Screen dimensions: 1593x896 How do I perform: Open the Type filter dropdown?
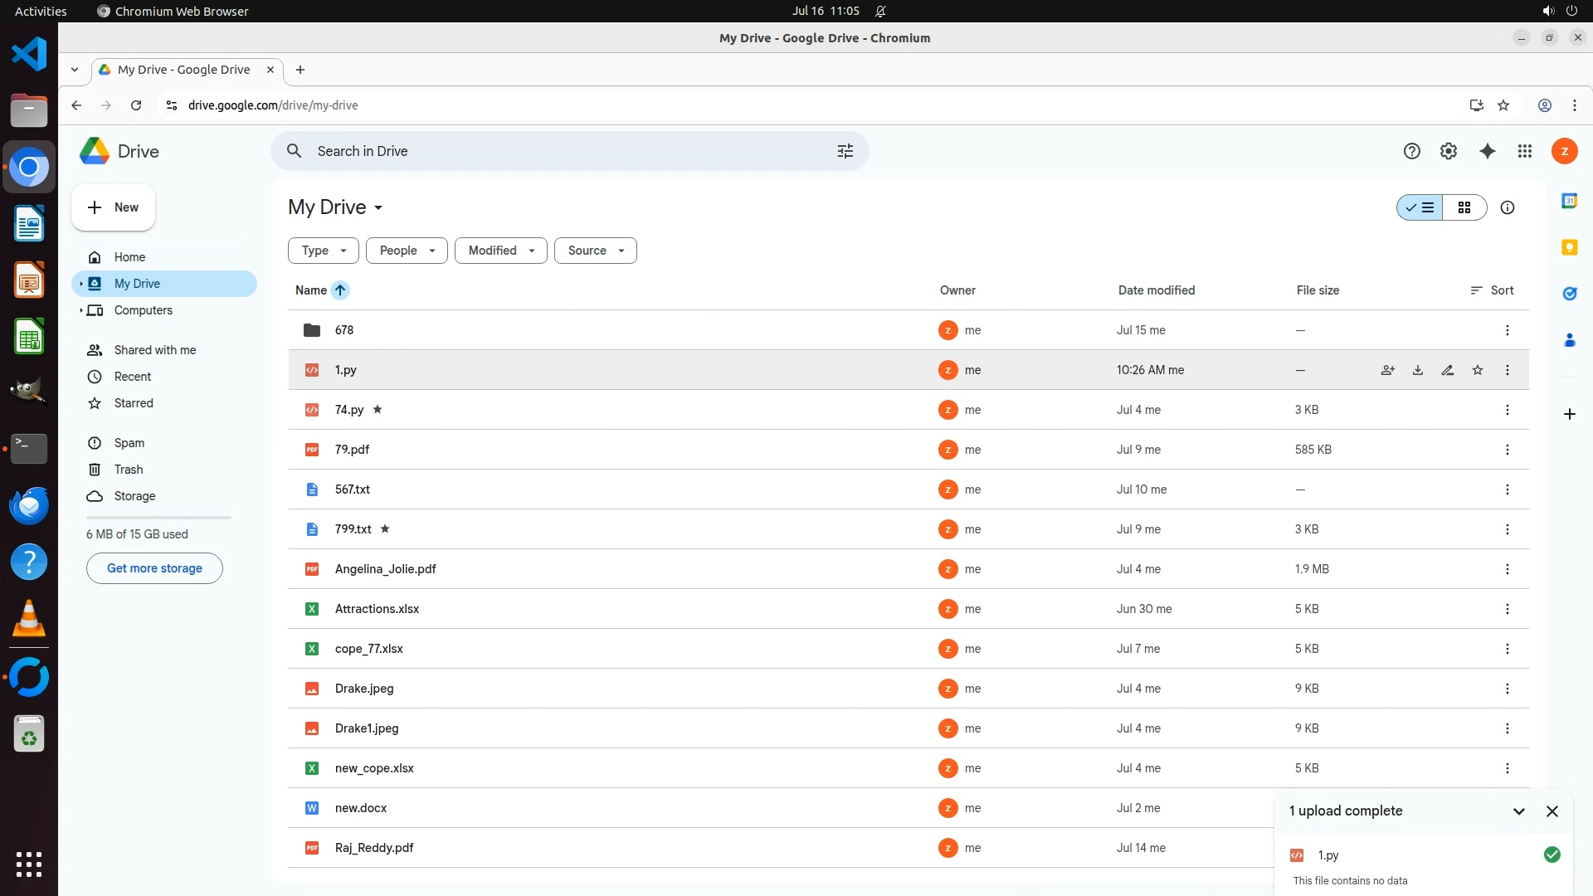click(324, 251)
